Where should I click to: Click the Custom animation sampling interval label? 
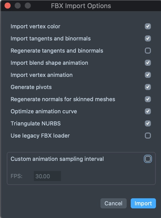(57, 159)
